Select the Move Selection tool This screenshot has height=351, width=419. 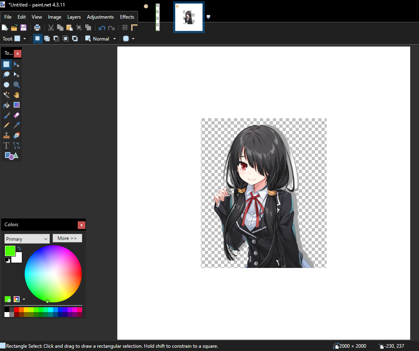(x=17, y=74)
